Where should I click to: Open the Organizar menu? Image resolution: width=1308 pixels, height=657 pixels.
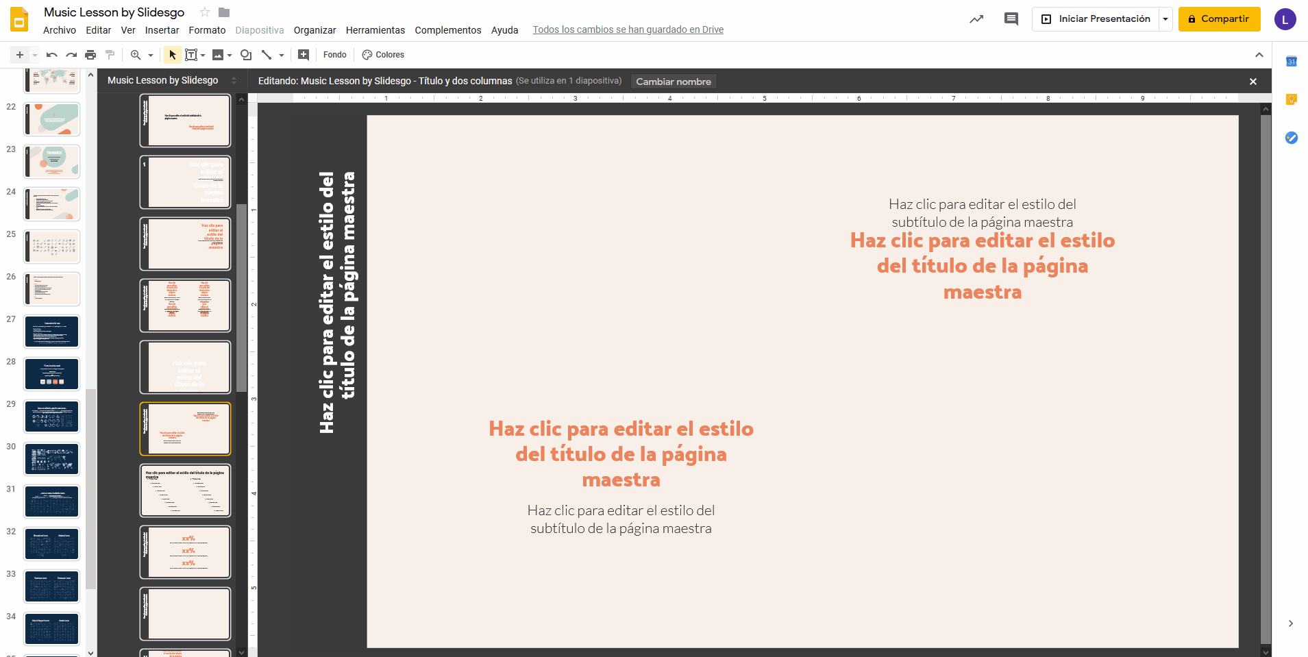point(315,30)
